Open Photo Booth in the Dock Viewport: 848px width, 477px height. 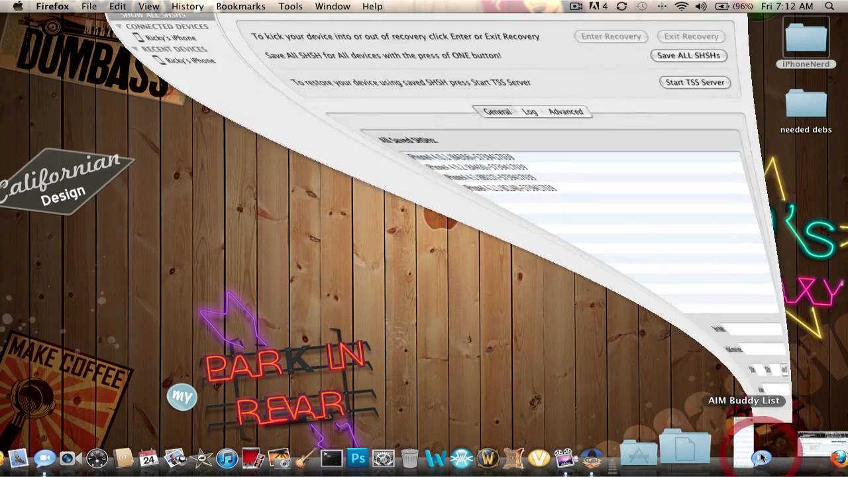click(x=252, y=458)
